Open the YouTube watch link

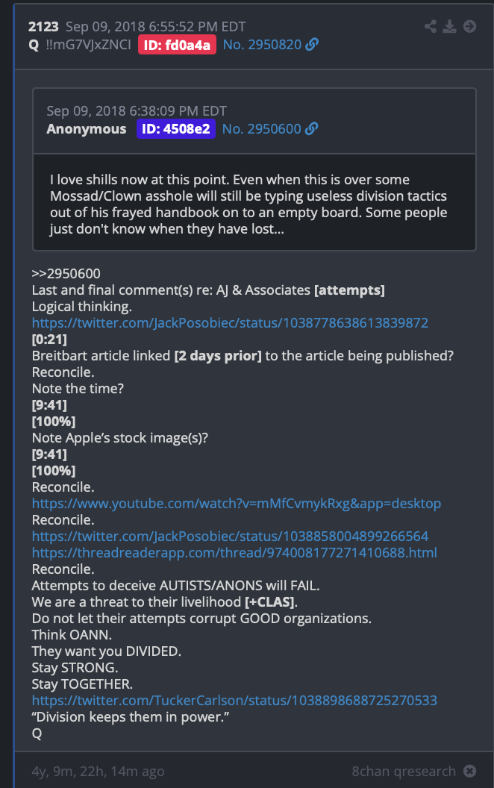(x=237, y=504)
